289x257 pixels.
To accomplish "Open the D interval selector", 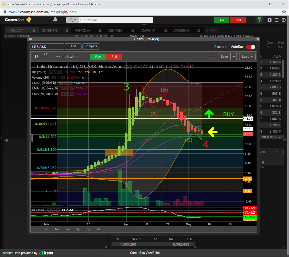I will [36, 57].
